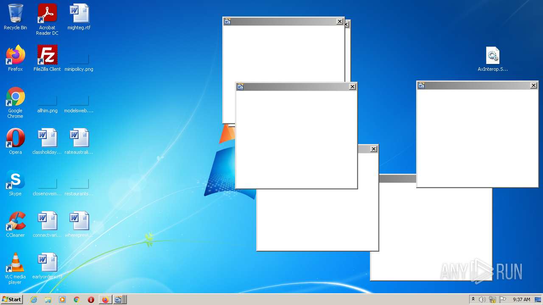Viewport: 543px width, 305px height.
Task: Open the 9:37 AM clock
Action: pos(521,299)
